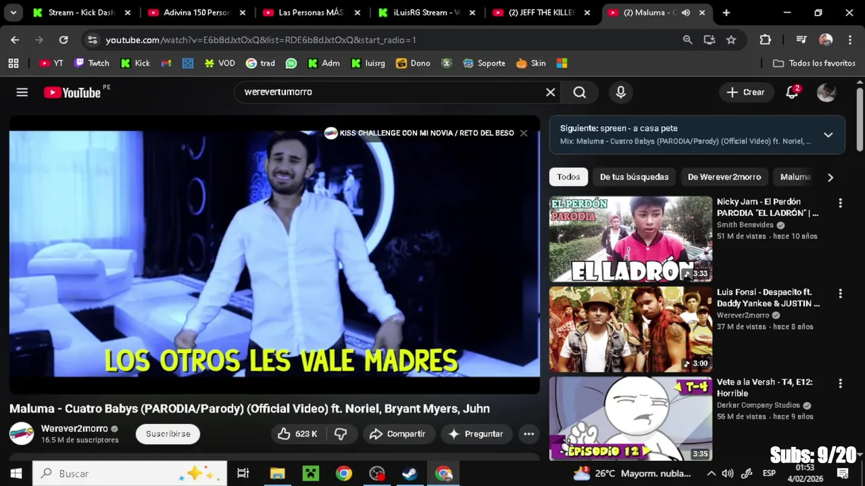Go to the YouTube home logo
The width and height of the screenshot is (865, 486).
click(73, 92)
